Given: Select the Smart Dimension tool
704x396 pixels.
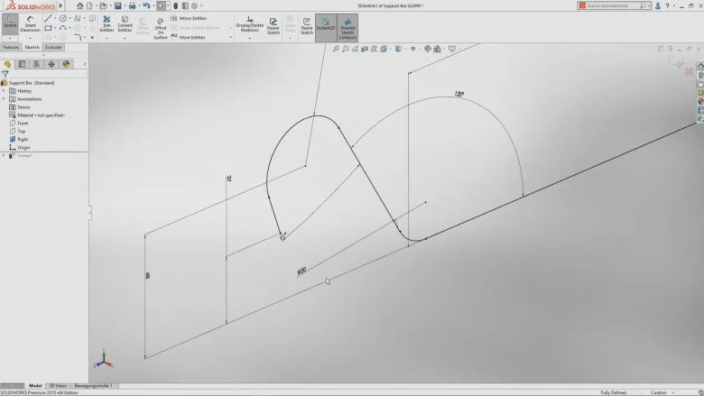Looking at the screenshot, I should (x=30, y=23).
